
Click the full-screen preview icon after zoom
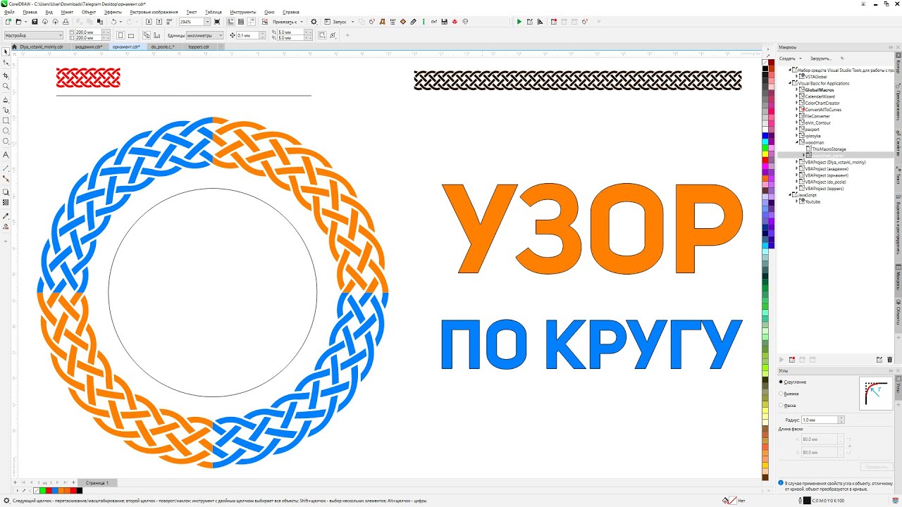pyautogui.click(x=218, y=22)
